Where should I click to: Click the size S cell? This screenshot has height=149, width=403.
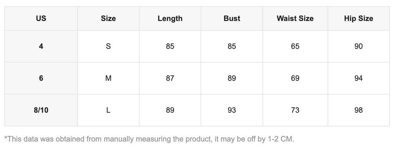108,46
